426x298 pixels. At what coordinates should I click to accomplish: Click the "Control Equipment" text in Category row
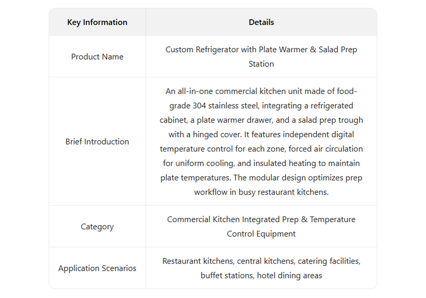click(261, 234)
